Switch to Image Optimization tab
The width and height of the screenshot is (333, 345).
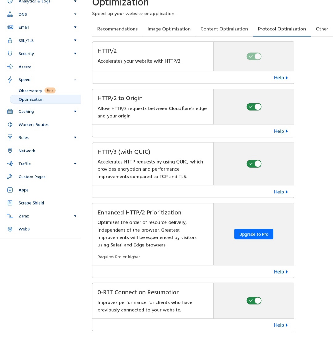[x=169, y=29]
